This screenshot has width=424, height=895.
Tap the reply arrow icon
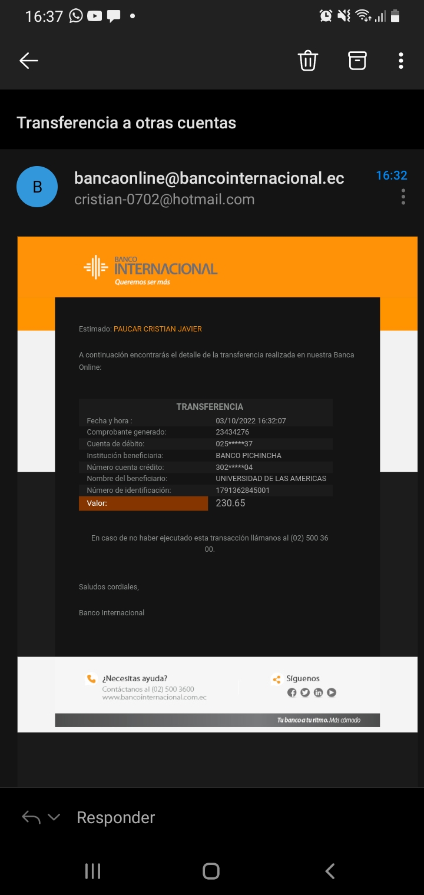(31, 817)
